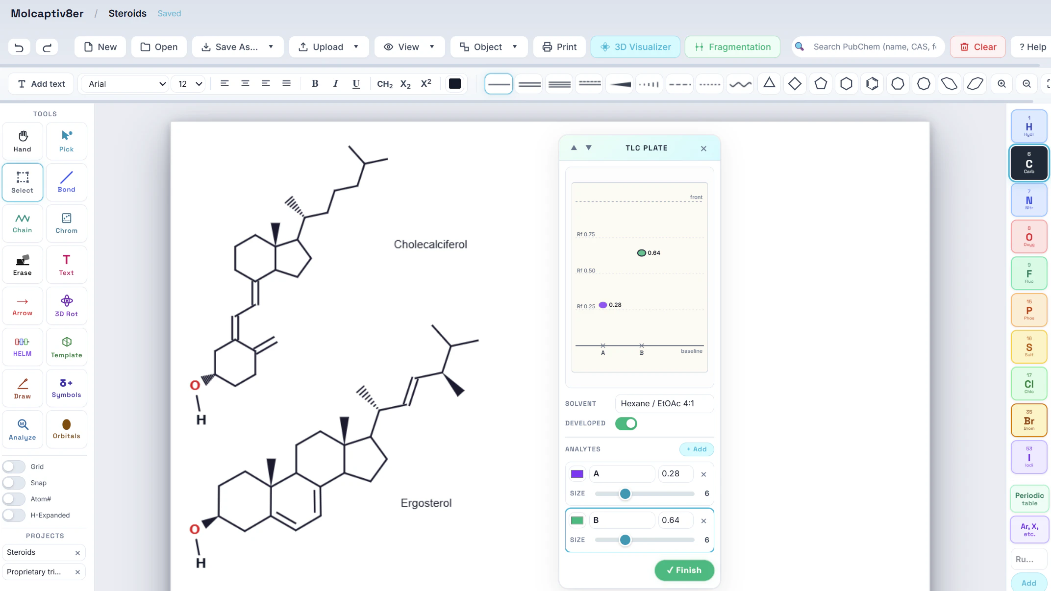Open the green color swatch for analyte B
The width and height of the screenshot is (1051, 591).
[577, 520]
